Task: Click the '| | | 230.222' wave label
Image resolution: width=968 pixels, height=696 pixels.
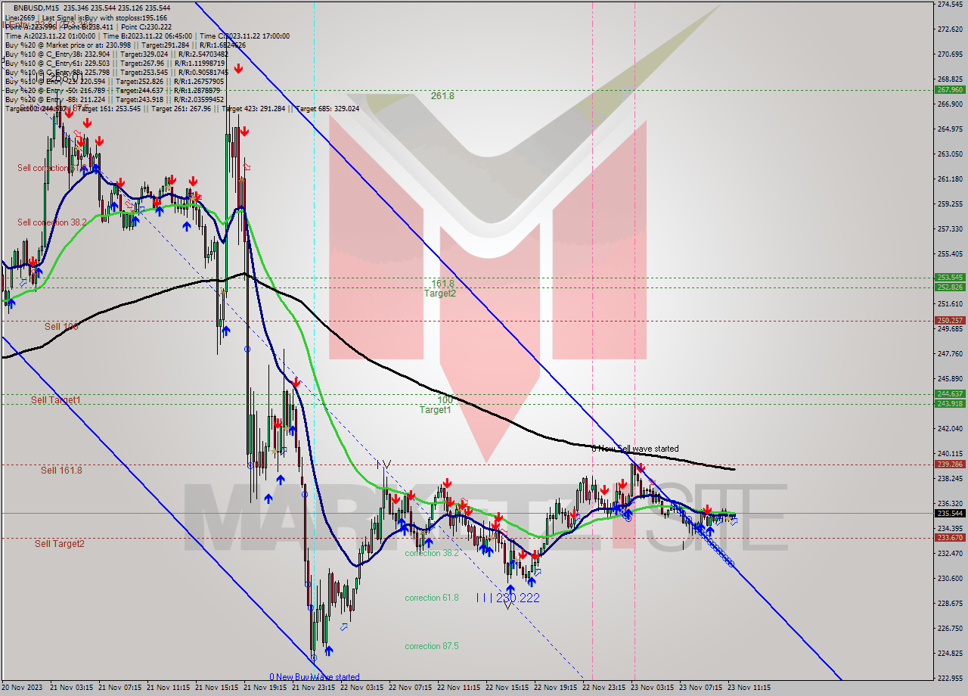Action: click(x=508, y=598)
